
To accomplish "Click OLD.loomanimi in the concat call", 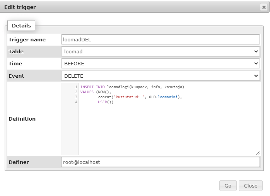I will [x=163, y=97].
